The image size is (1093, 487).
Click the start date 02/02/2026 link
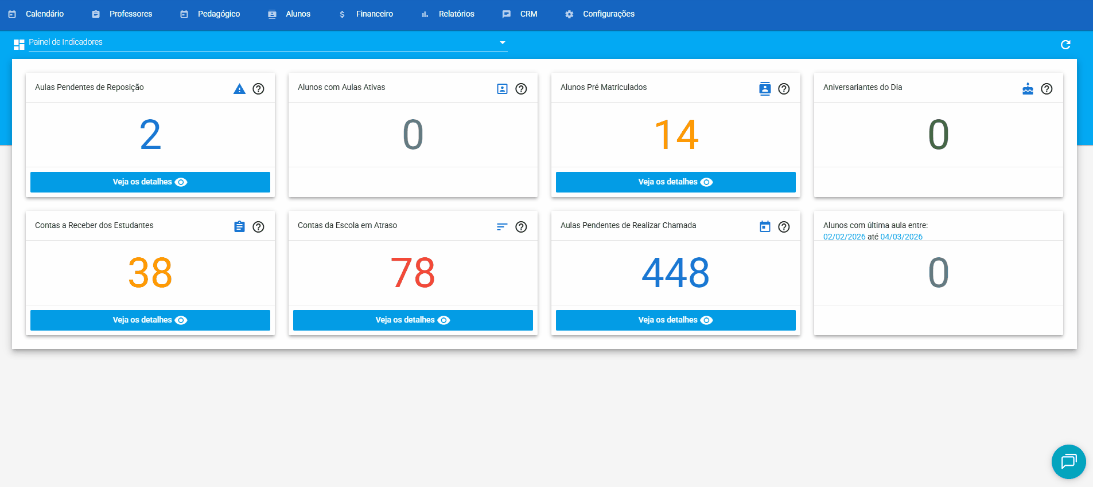point(844,237)
